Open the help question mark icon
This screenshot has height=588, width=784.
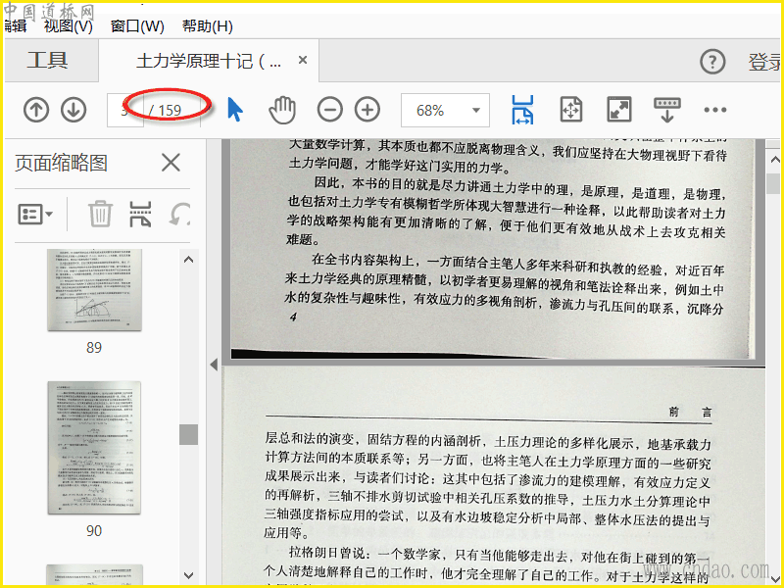pos(712,62)
